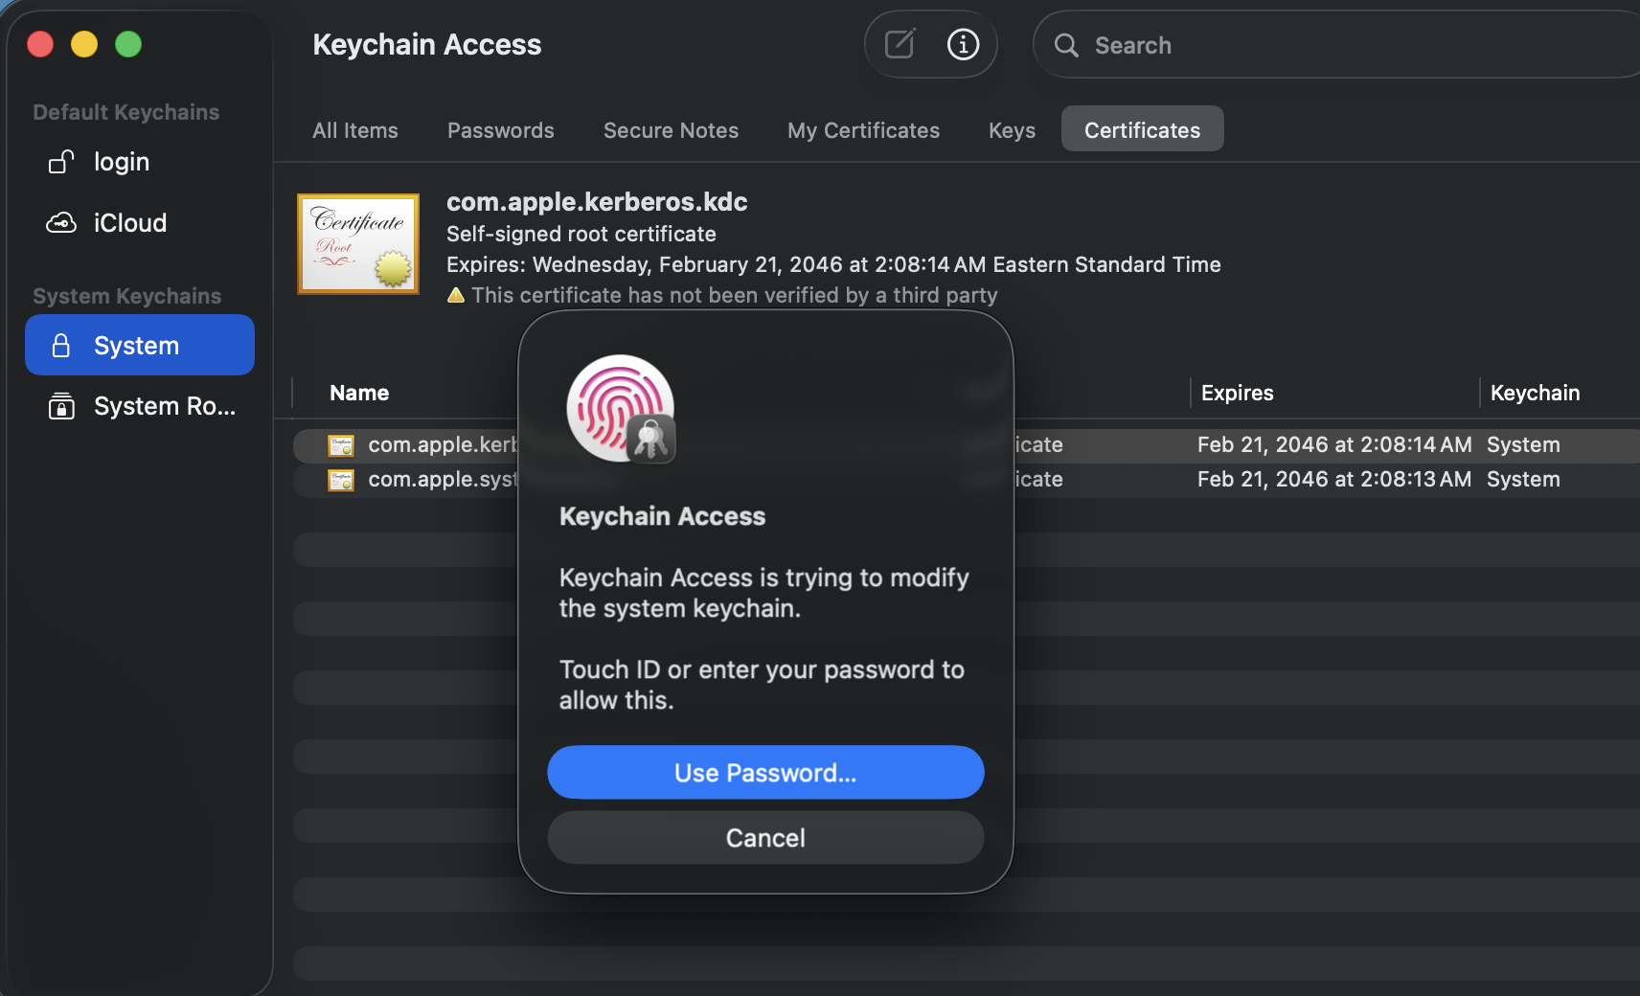Screen dimensions: 1640x996
Task: Sort by the Expires column header
Action: 1237,393
